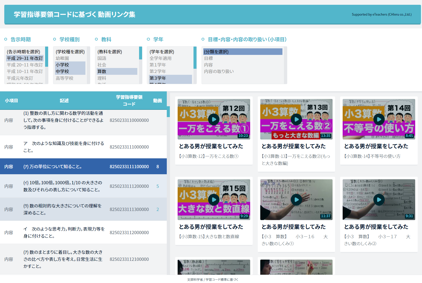
Task: Play the 第15回 大きな数と数直線 video
Action: pyautogui.click(x=214, y=200)
